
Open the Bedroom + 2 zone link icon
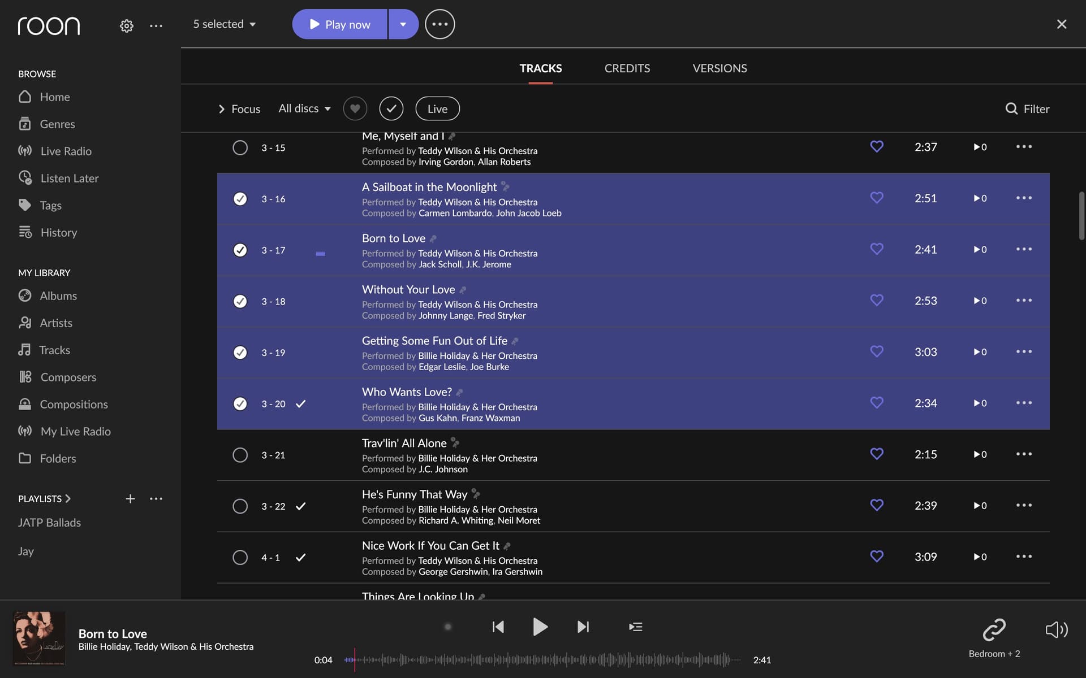point(994,629)
